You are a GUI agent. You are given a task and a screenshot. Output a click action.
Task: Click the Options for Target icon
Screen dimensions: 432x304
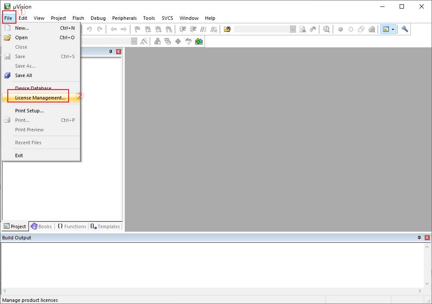pos(144,41)
